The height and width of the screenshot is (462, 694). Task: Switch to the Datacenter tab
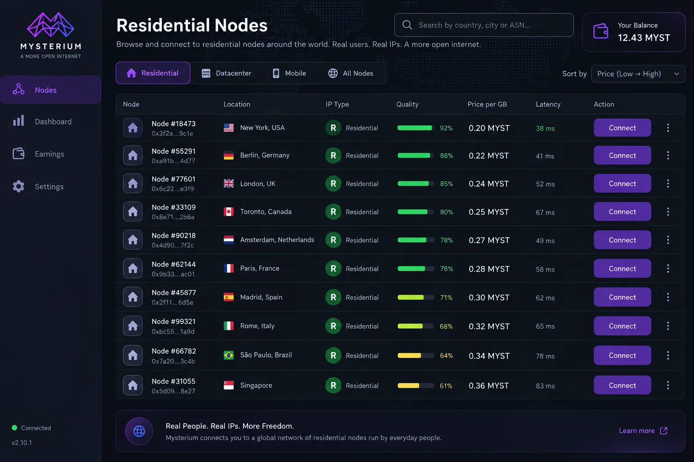(x=226, y=73)
